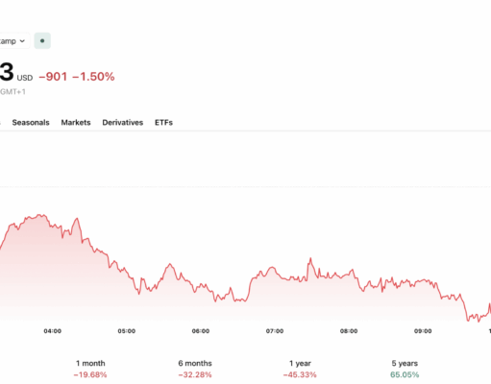491x384 pixels.
Task: Select the Derivatives tab
Action: (x=123, y=123)
